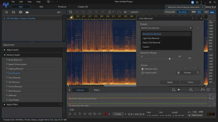Image resolution: width=218 pixels, height=122 pixels.
Task: Click the Upload button
Action: pos(132,12)
